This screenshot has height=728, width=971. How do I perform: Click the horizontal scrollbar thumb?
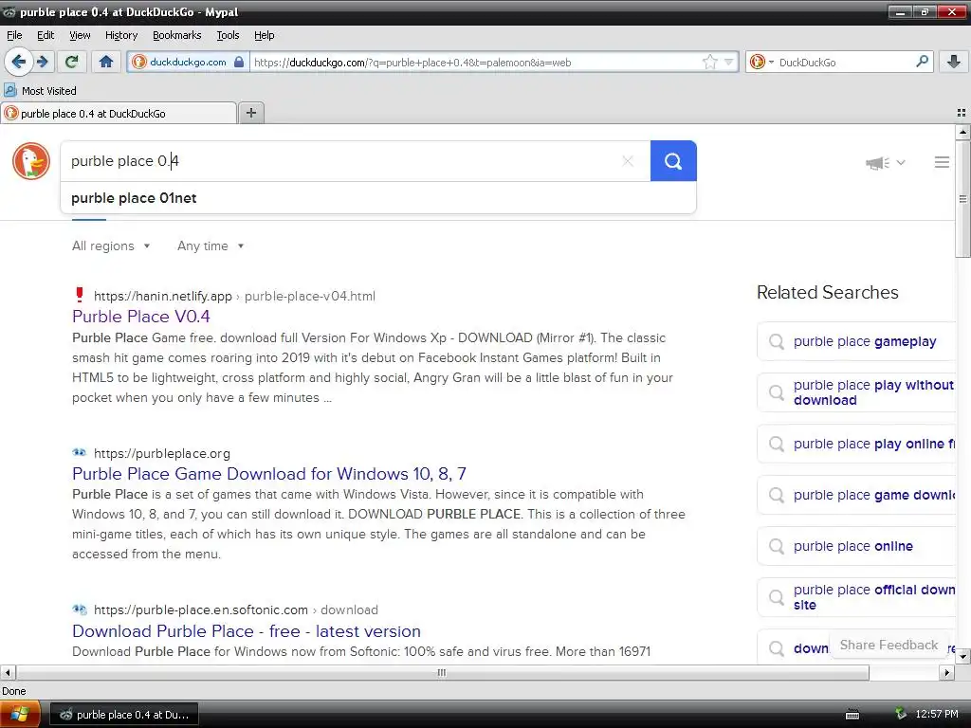pos(442,672)
